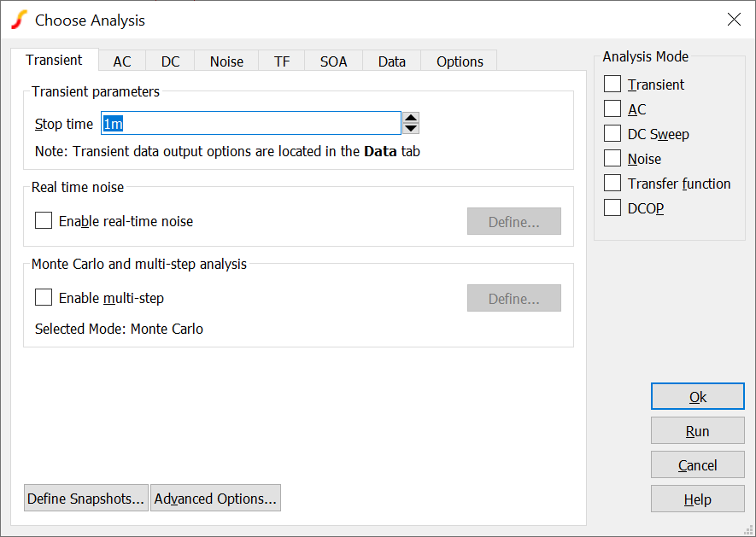The height and width of the screenshot is (537, 756).
Task: Tick the AC analysis mode checkbox
Action: click(612, 109)
